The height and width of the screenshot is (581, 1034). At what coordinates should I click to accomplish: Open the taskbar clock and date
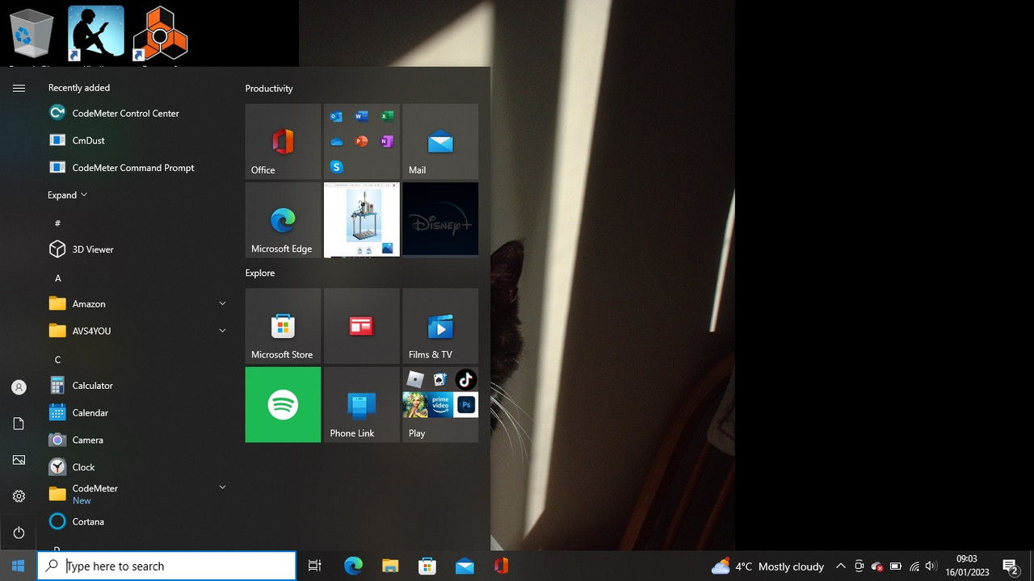(x=967, y=566)
